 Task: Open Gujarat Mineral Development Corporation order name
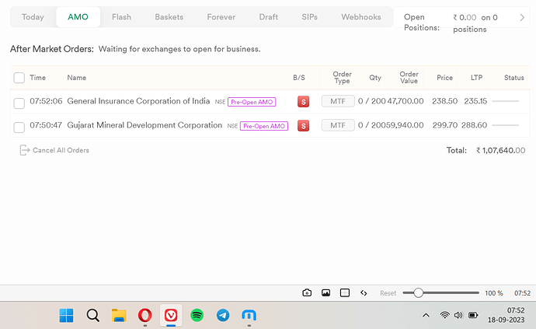[x=144, y=125]
